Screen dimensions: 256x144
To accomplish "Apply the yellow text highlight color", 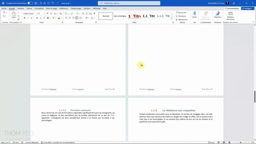I will coord(53,18).
